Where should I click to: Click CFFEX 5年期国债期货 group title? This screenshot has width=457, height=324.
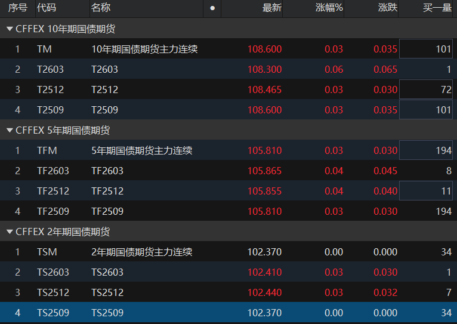tap(63, 130)
